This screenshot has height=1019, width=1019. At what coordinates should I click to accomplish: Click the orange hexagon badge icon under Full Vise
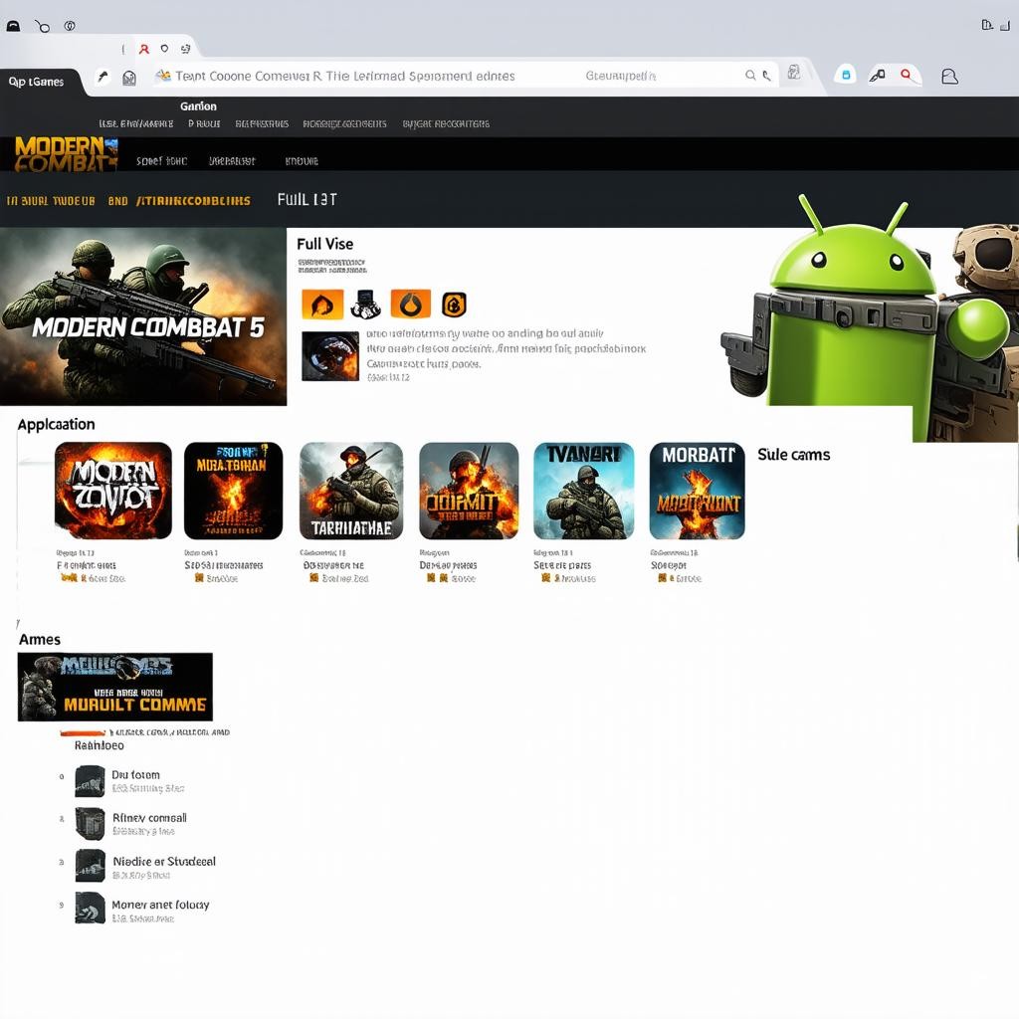click(x=454, y=305)
